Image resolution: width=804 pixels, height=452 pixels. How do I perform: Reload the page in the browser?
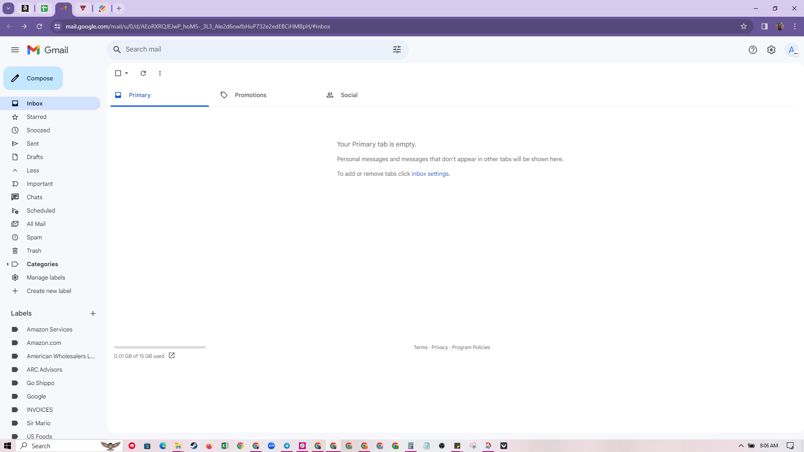coord(39,26)
